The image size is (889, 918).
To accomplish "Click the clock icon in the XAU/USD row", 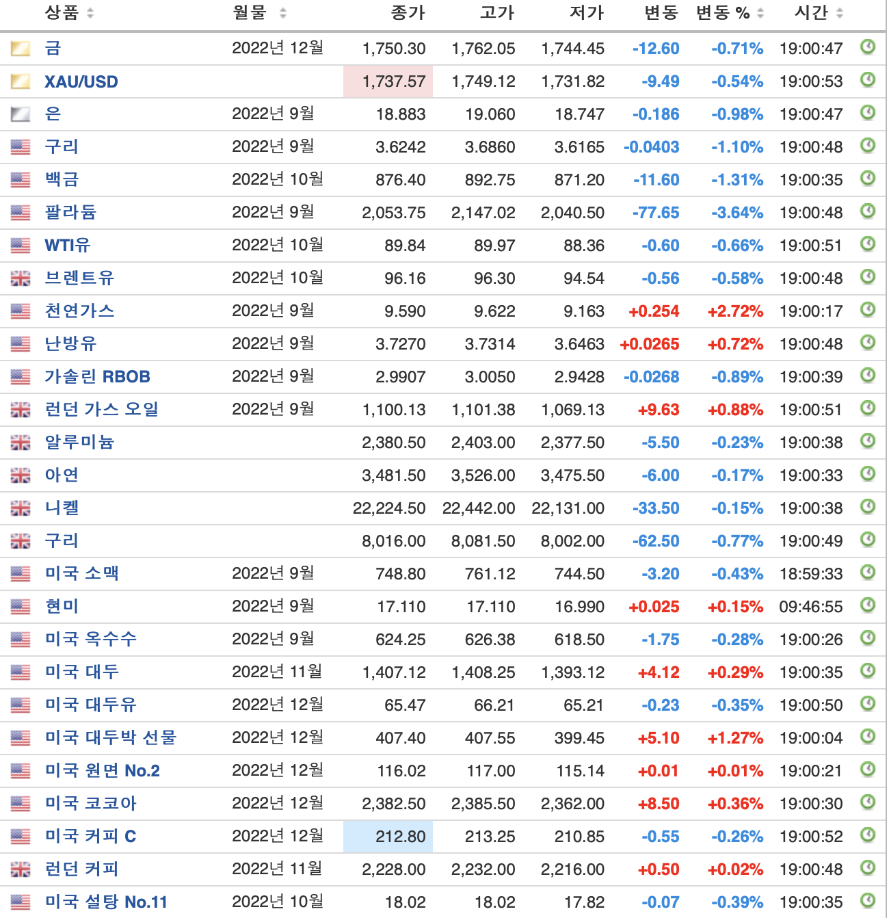I will tap(868, 80).
